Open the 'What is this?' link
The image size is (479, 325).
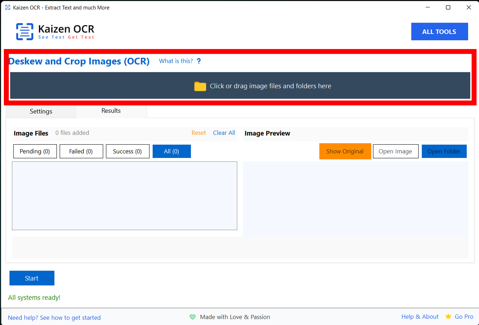(x=176, y=61)
